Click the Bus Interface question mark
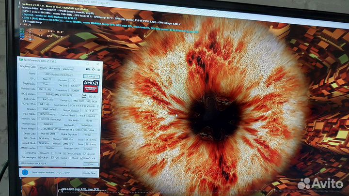Screen dimensions: 349x196 [98, 106]
